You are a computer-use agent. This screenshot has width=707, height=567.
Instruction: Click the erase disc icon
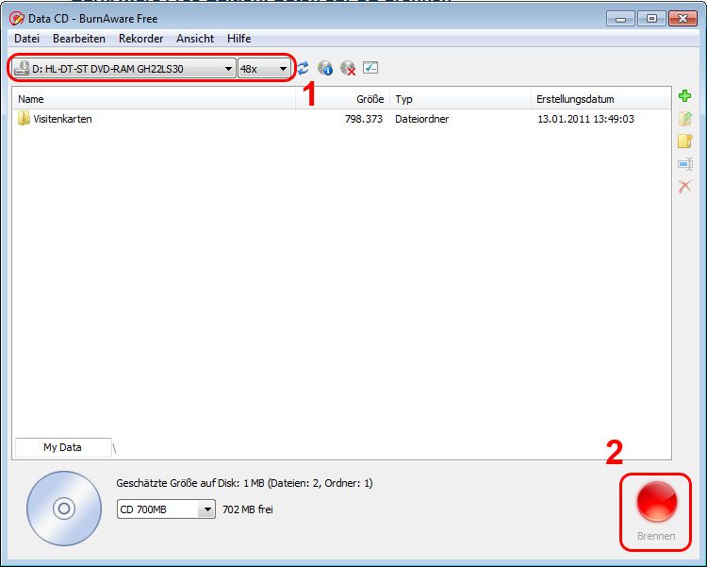click(348, 68)
